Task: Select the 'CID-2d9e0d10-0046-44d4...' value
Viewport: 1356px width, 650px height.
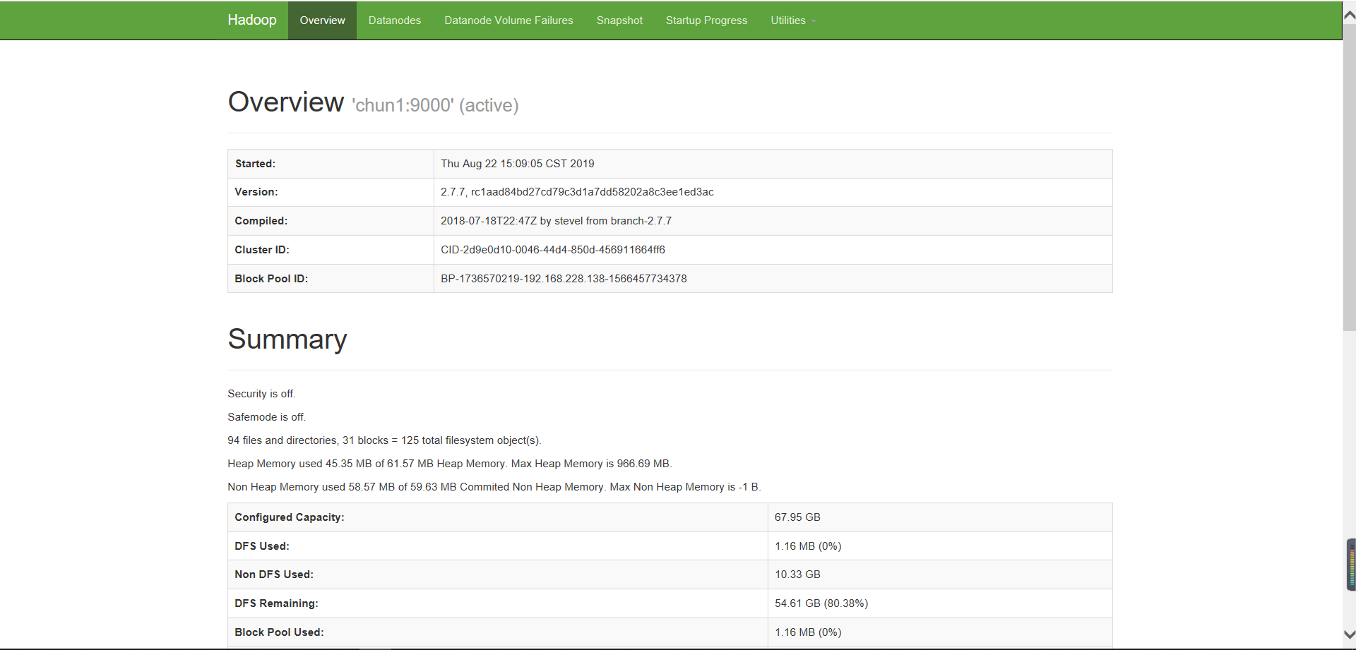Action: pos(553,250)
